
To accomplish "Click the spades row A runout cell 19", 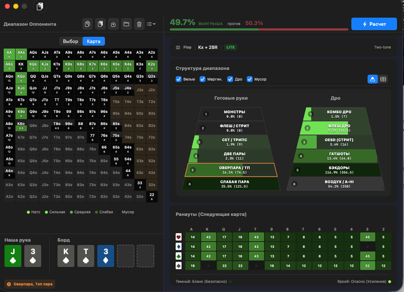I will tap(192, 266).
